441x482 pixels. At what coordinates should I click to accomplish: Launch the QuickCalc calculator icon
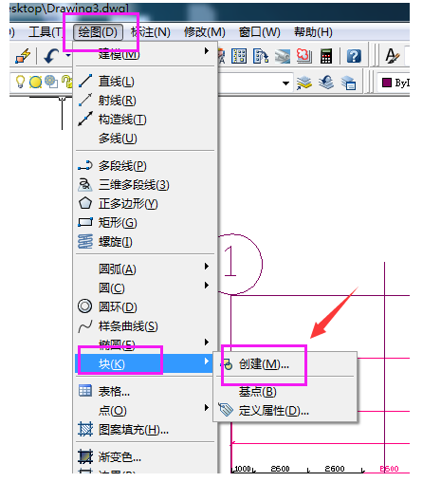pos(326,56)
